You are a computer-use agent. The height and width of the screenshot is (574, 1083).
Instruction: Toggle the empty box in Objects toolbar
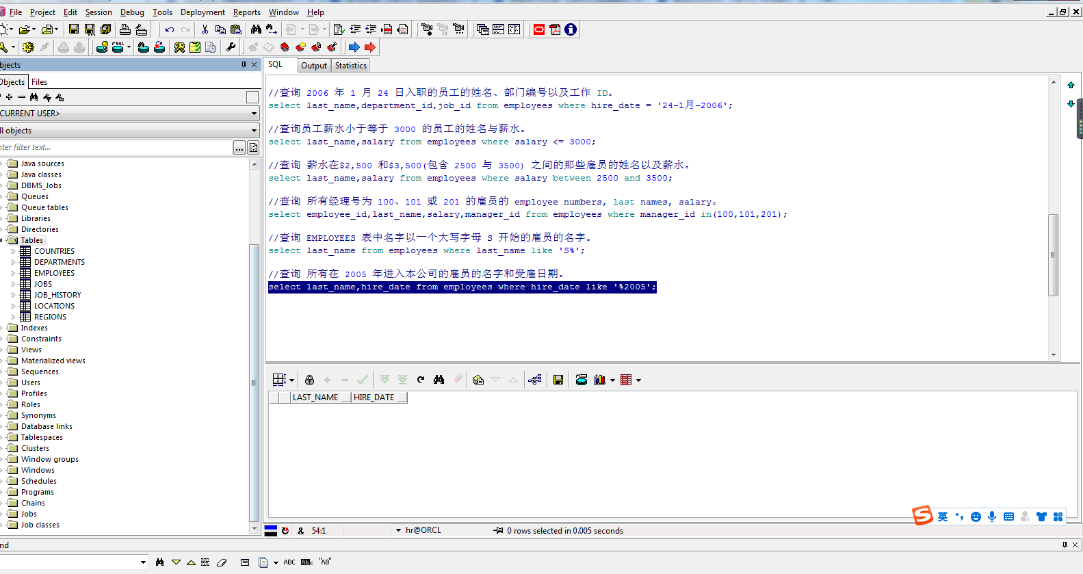pyautogui.click(x=252, y=97)
